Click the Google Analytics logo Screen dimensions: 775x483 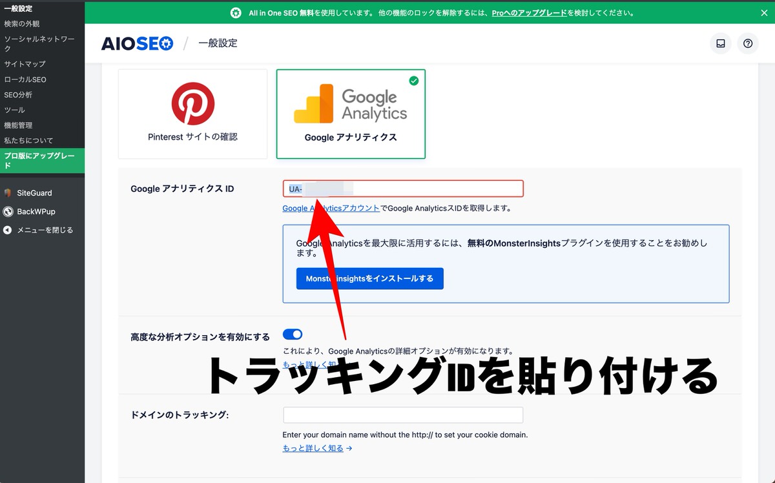coord(351,103)
